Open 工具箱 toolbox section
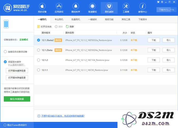Image resolution: width=178 pixels, height=128 pixels. (x=126, y=8)
